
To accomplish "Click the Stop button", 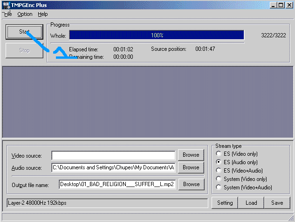I will [x=24, y=50].
